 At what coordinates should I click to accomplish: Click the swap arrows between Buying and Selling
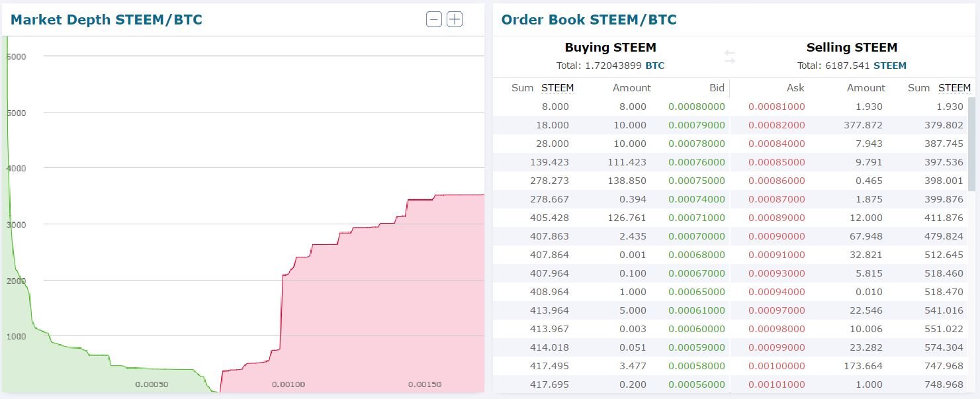pos(730,57)
